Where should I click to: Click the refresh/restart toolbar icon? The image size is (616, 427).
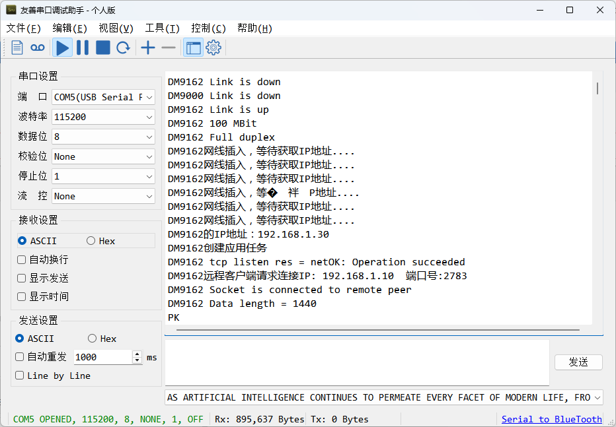[124, 48]
